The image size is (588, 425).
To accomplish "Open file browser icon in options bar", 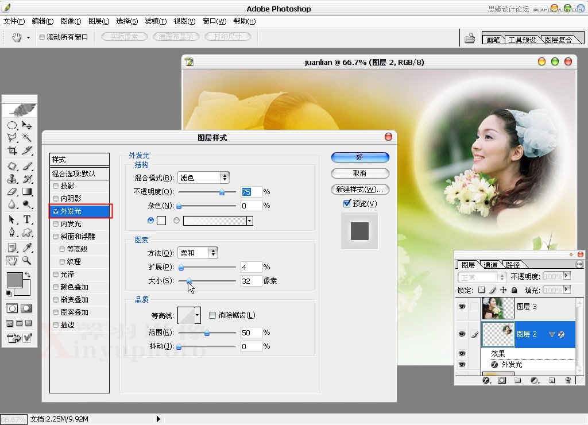I will (x=470, y=38).
